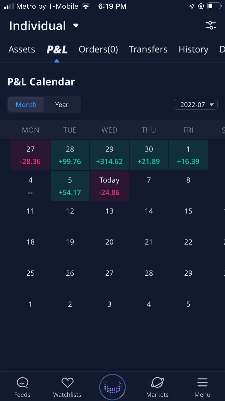Select calendar day 8

[188, 180]
